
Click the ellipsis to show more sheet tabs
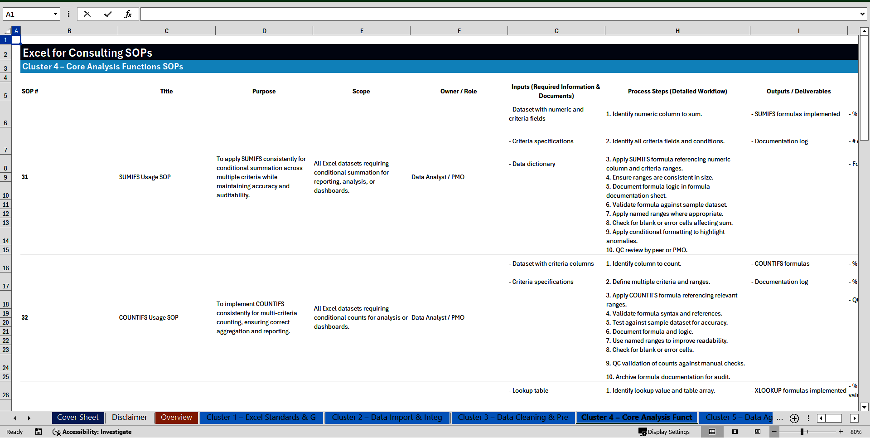(x=779, y=419)
